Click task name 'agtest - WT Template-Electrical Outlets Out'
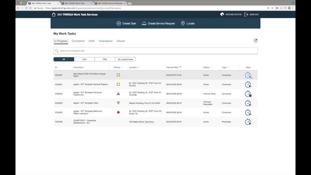The width and height of the screenshot is (311, 175). pyautogui.click(x=87, y=94)
